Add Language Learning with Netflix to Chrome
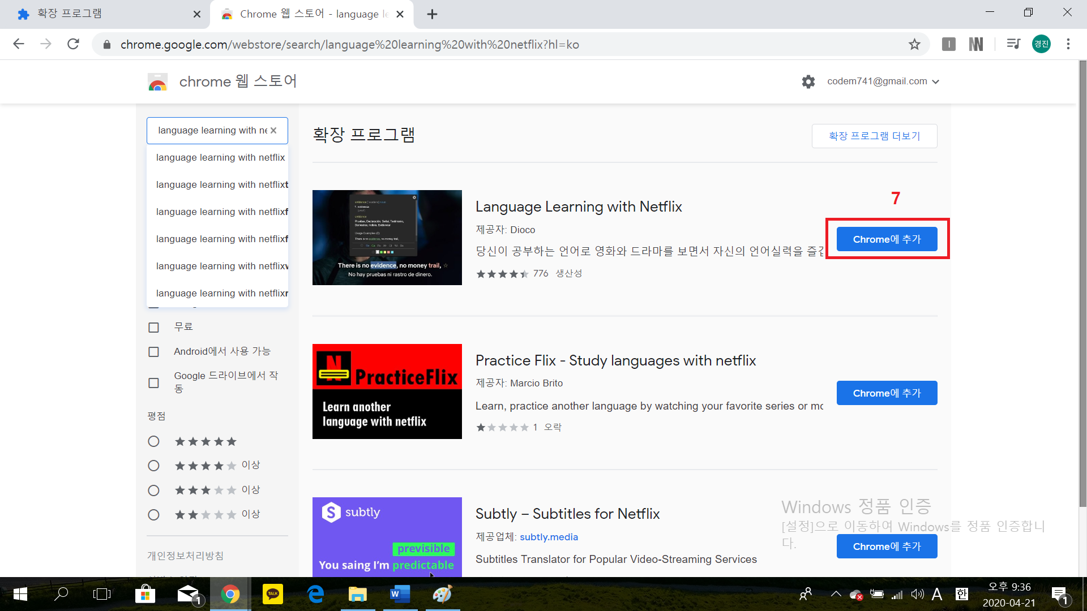This screenshot has height=611, width=1087. (x=887, y=239)
